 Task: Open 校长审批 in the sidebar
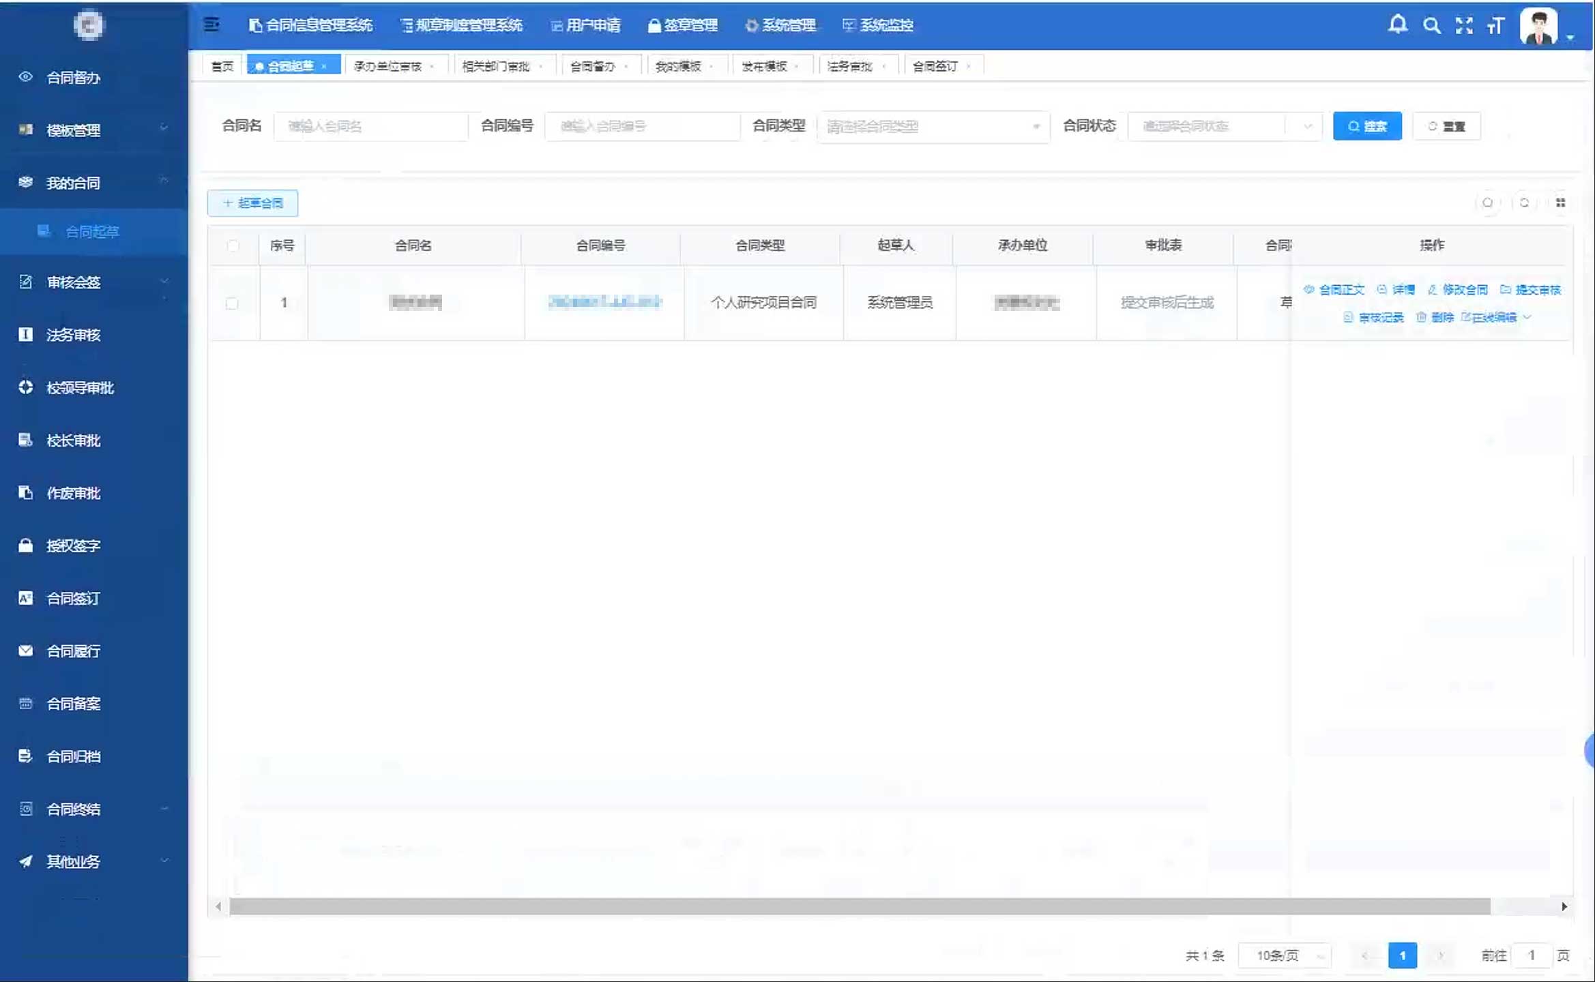pyautogui.click(x=72, y=440)
